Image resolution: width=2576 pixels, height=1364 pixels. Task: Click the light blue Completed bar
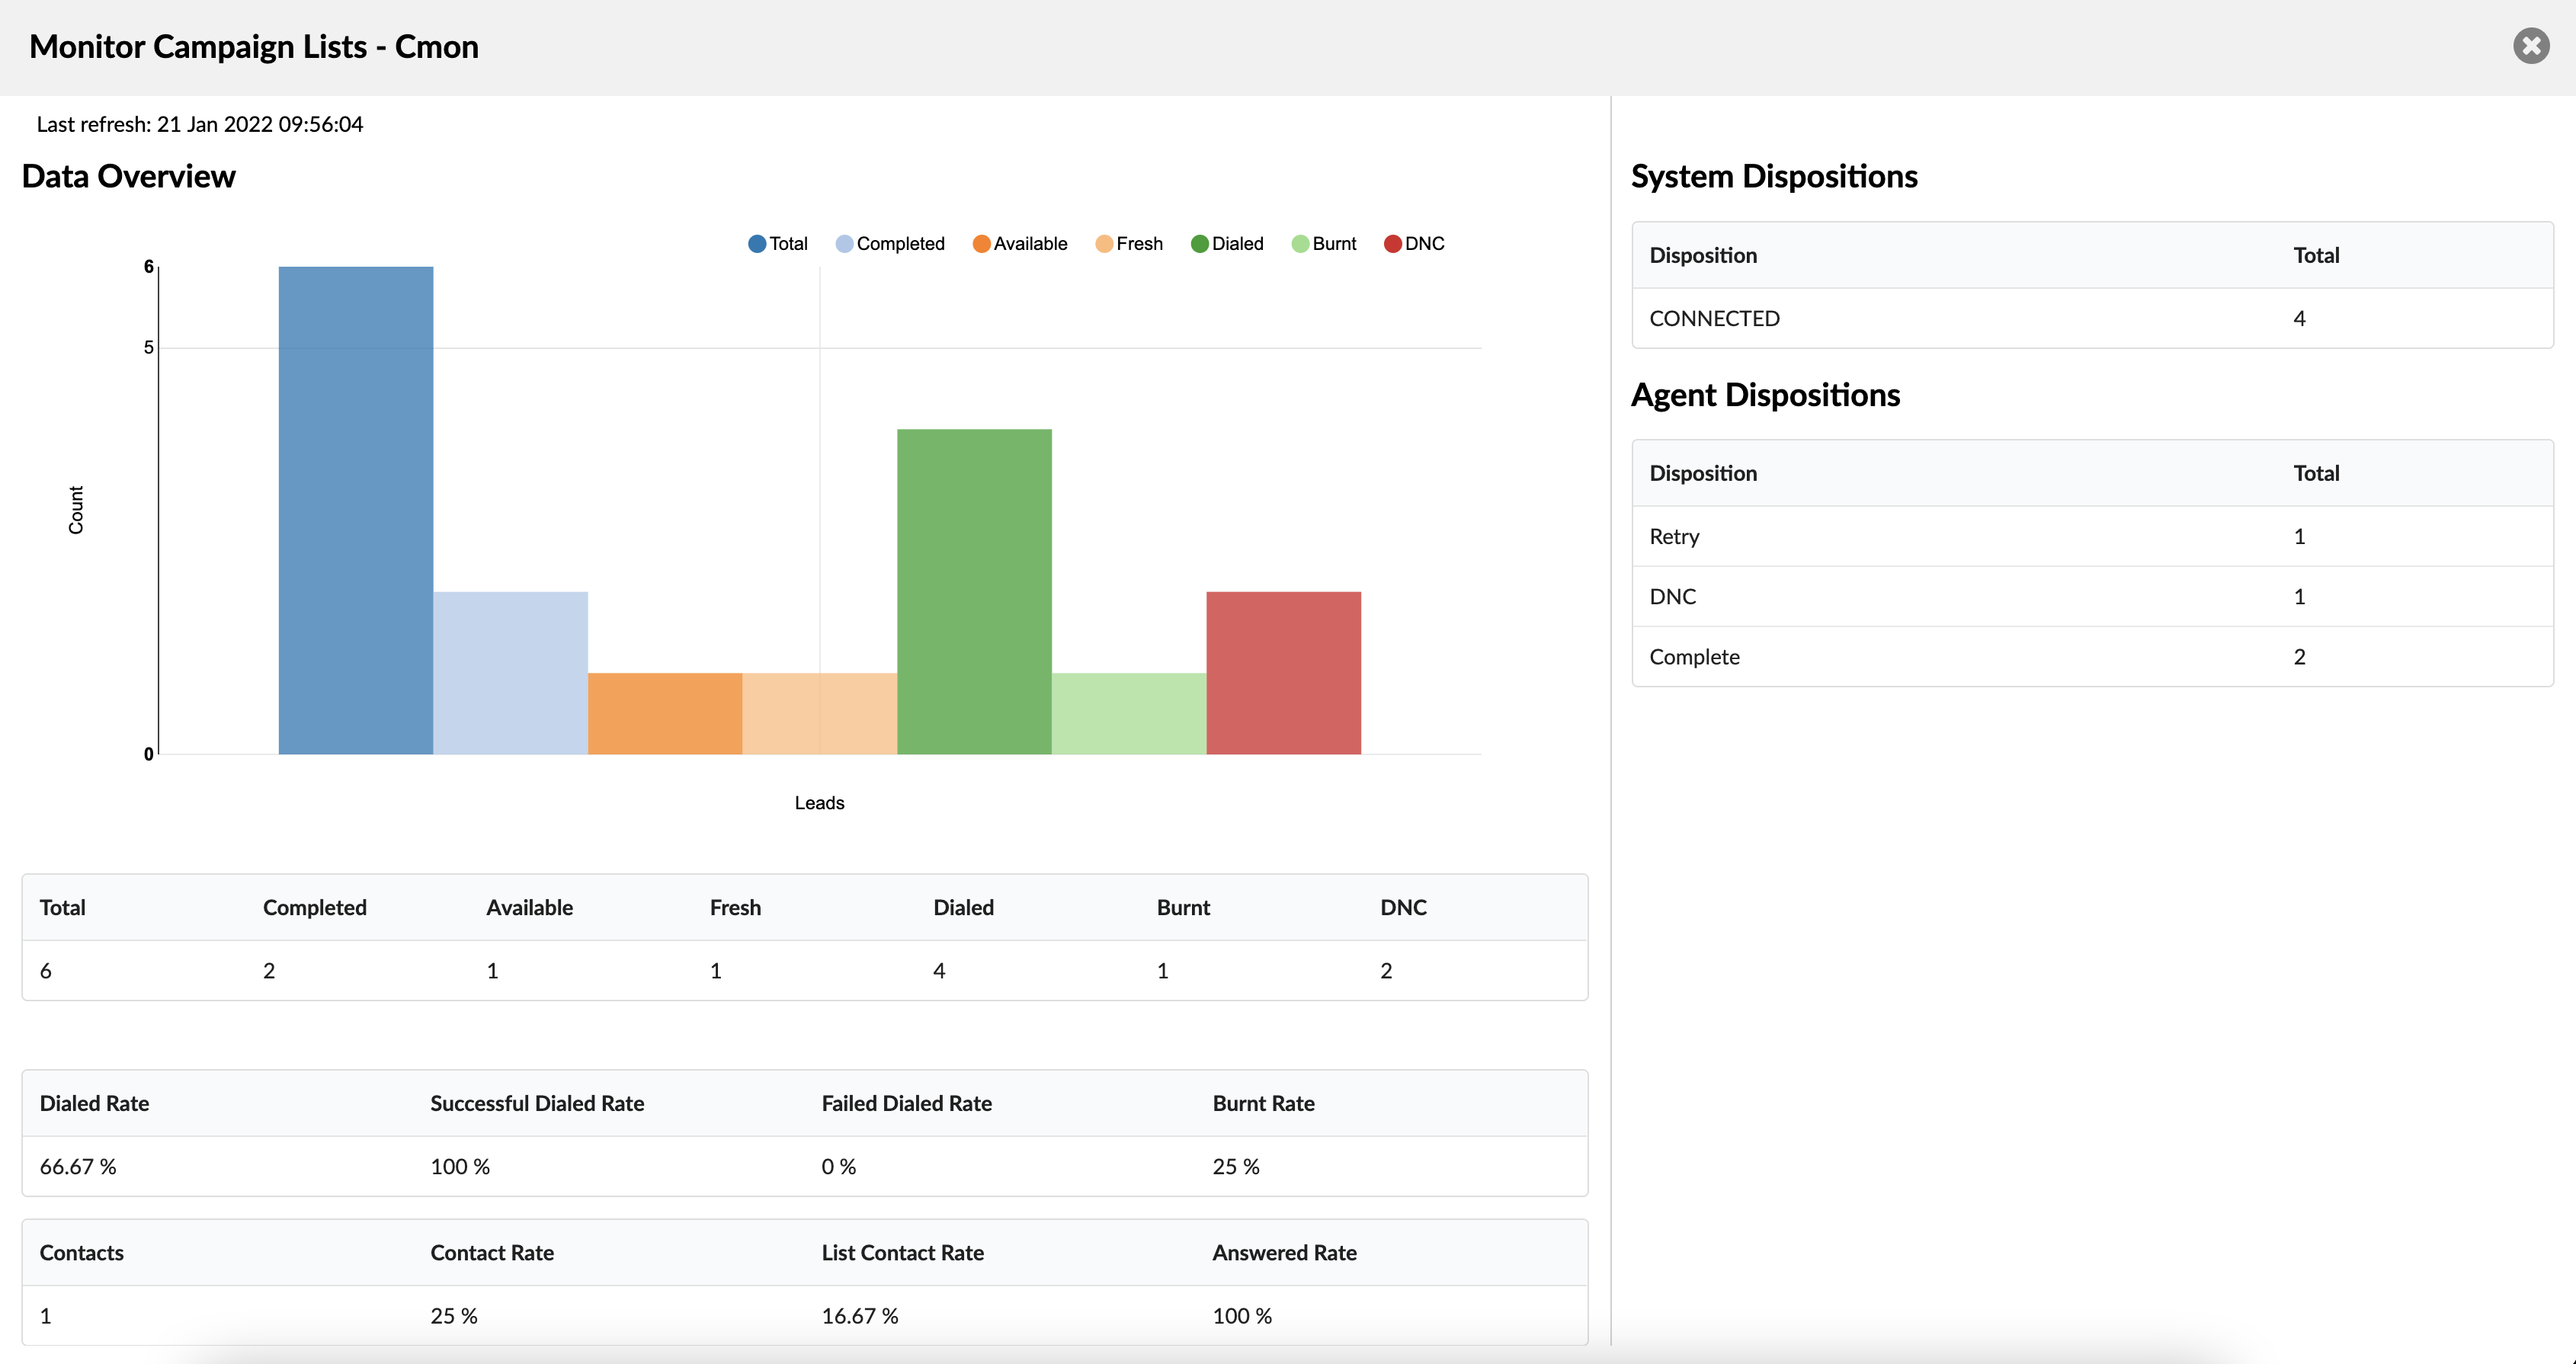[510, 673]
